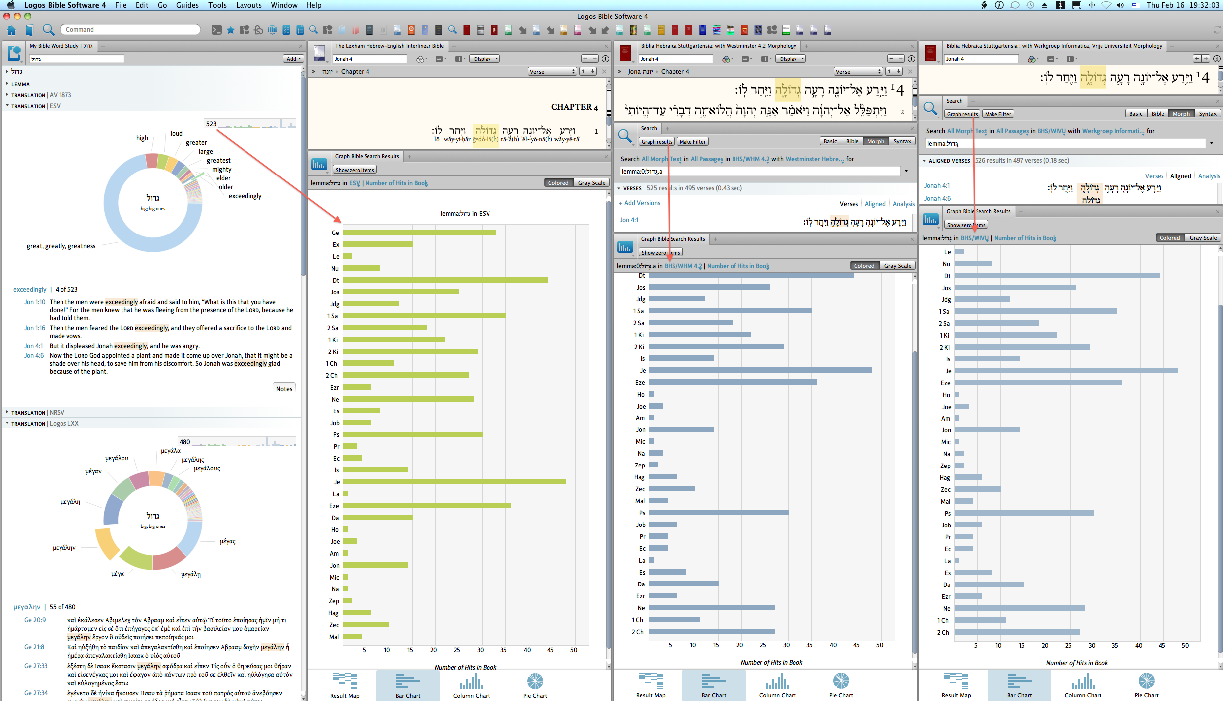Click Show zero items in ESV graph

tap(355, 170)
